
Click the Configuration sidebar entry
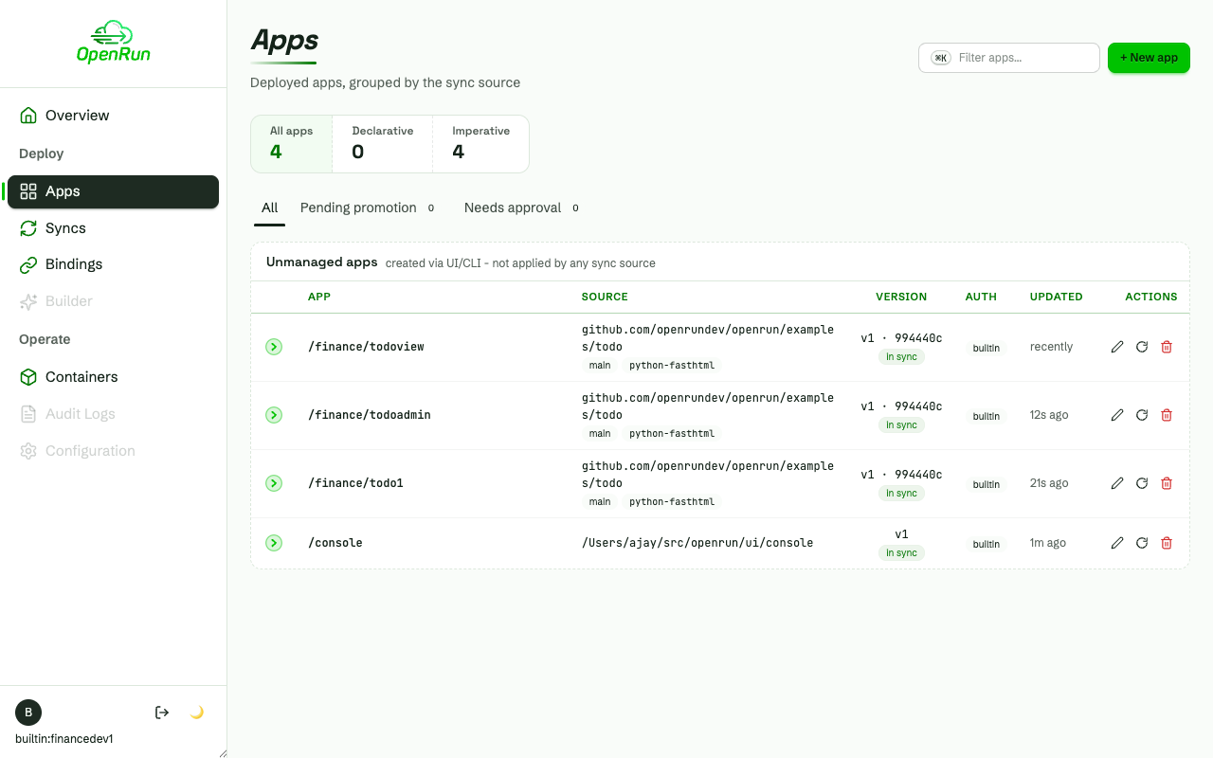pos(113,451)
